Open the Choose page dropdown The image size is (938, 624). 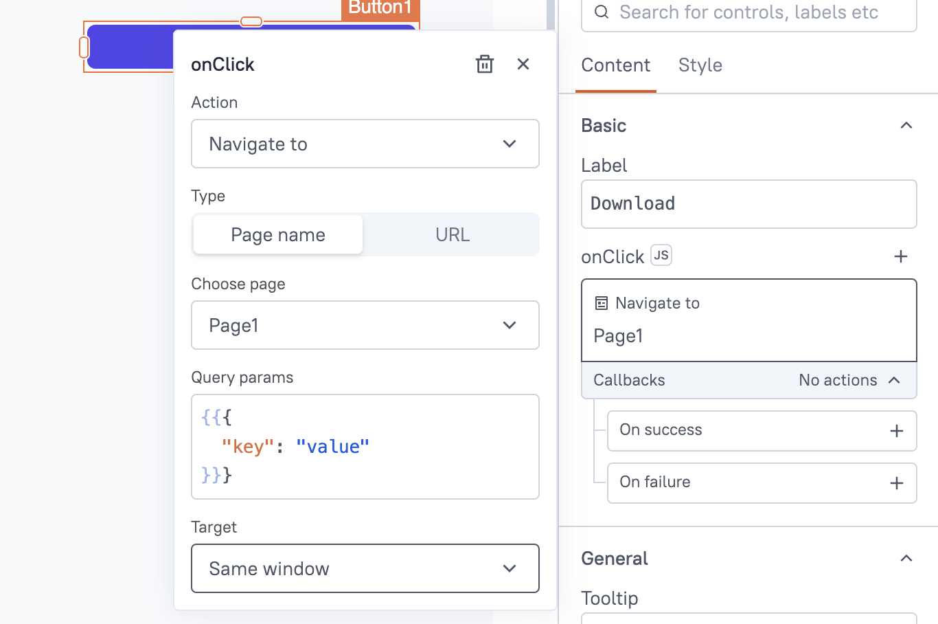tap(365, 325)
